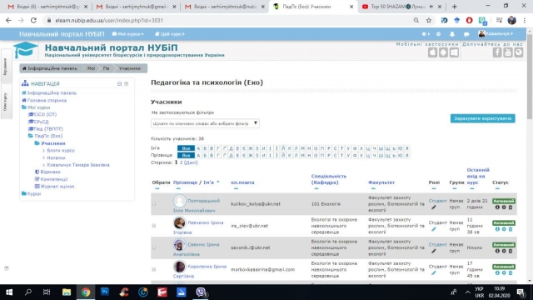Open the Android mobile app icon
The image size is (533, 300).
(x=443, y=52)
